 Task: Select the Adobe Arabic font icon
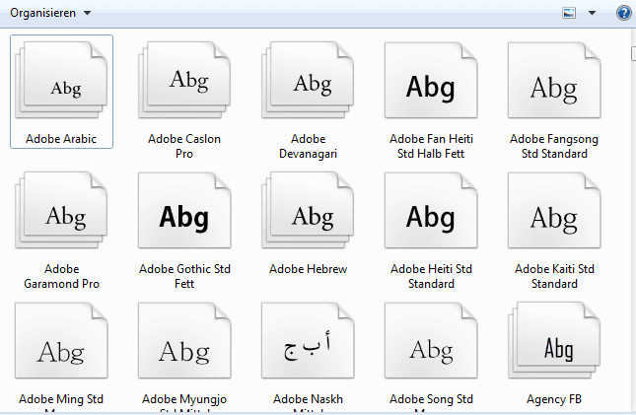click(61, 80)
